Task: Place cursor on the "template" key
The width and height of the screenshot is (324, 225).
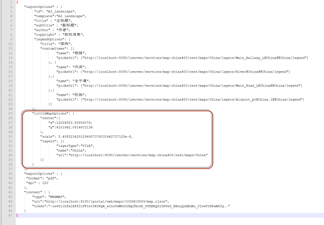Action: tap(44, 16)
